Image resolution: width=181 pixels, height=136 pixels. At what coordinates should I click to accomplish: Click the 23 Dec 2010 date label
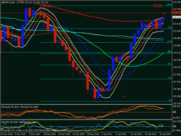[x=78, y=134]
